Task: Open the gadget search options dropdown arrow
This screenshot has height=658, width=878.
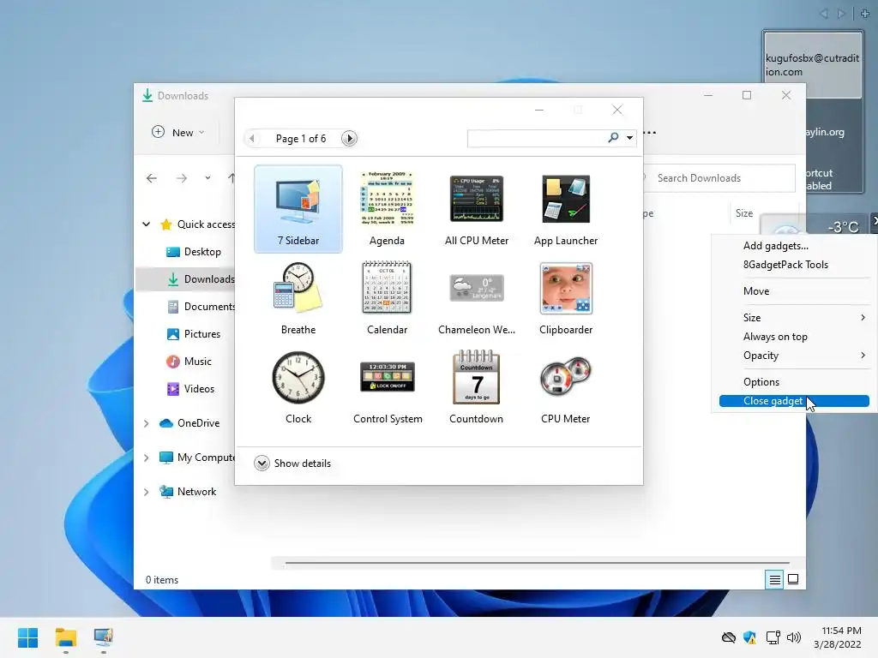Action: coord(630,138)
